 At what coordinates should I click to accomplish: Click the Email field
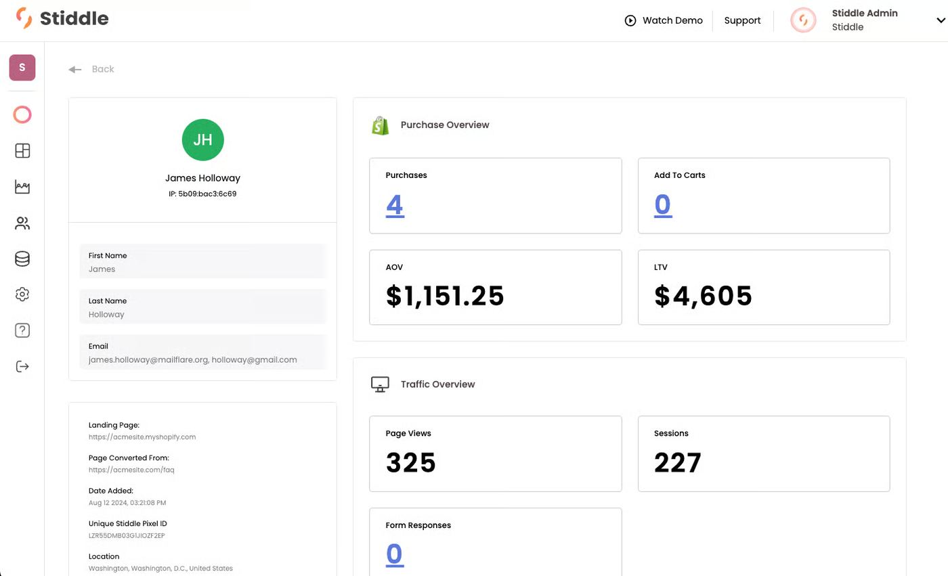point(203,352)
